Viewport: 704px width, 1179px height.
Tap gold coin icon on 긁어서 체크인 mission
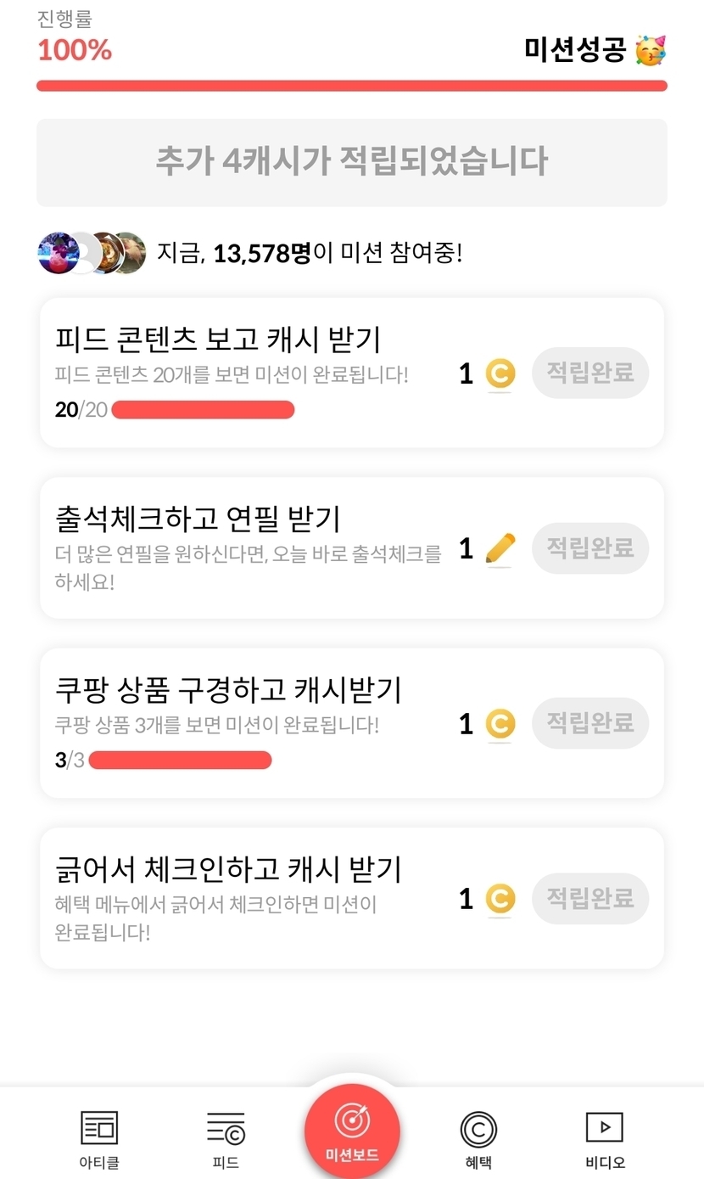click(500, 899)
